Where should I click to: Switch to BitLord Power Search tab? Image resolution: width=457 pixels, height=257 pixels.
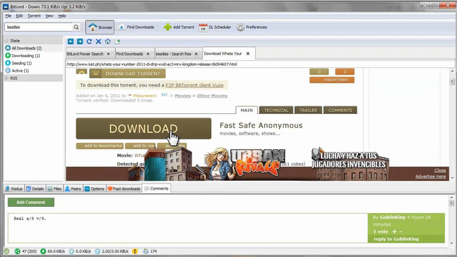(85, 54)
